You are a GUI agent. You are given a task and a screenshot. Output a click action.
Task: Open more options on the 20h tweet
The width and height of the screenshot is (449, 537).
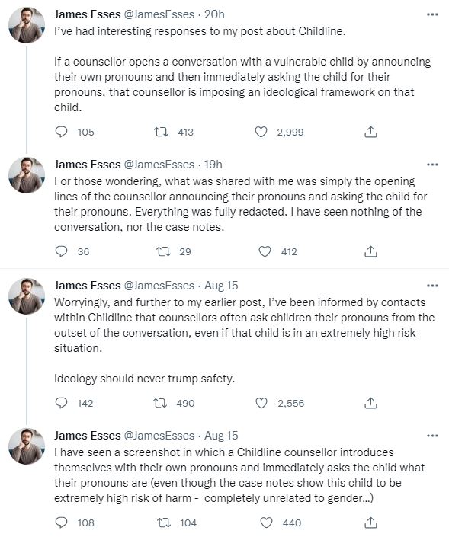tap(432, 14)
